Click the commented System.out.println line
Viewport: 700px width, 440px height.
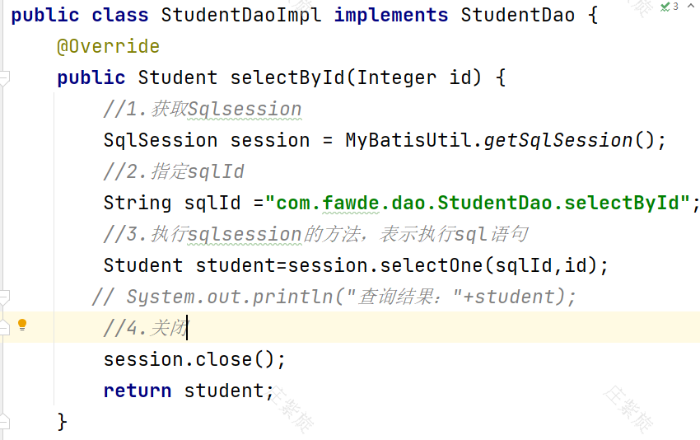[x=334, y=297]
